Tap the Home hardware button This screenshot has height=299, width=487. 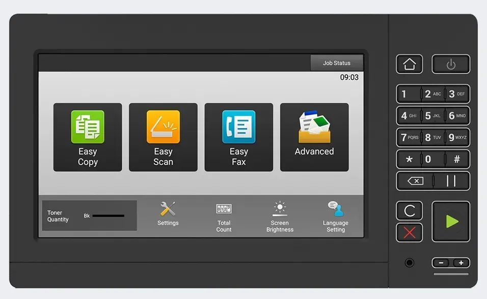point(409,64)
